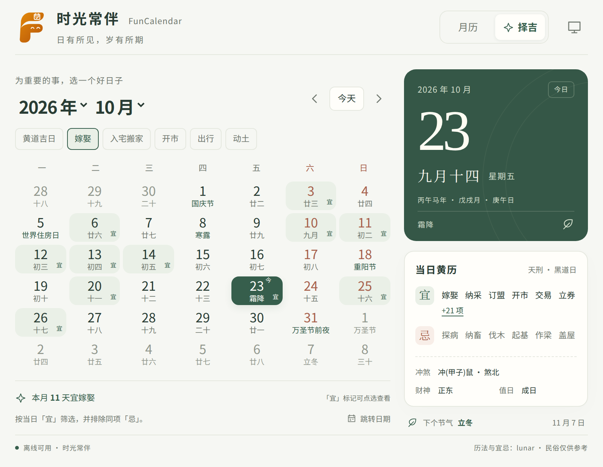Open the 2026年 year dropdown
The image size is (603, 467).
53,107
